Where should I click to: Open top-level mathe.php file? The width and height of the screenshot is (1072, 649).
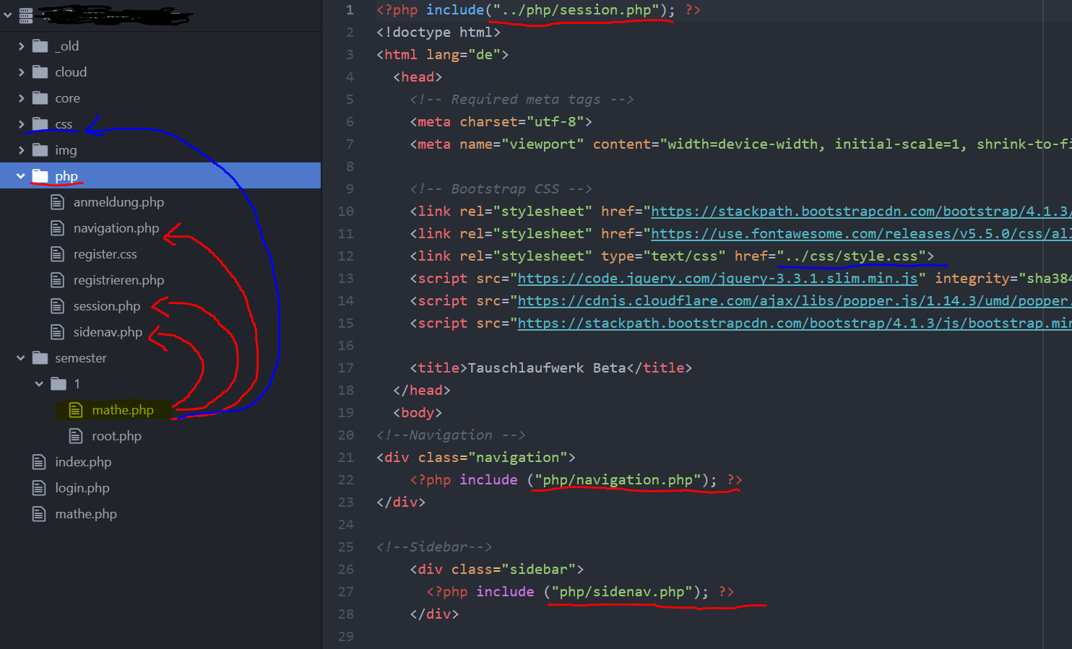pyautogui.click(x=86, y=514)
